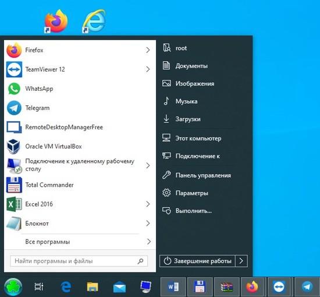The height and width of the screenshot is (297, 320).
Task: Launch TeamViewer 12 from the Start menu
Action: pos(80,69)
